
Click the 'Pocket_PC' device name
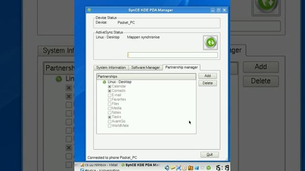click(126, 22)
